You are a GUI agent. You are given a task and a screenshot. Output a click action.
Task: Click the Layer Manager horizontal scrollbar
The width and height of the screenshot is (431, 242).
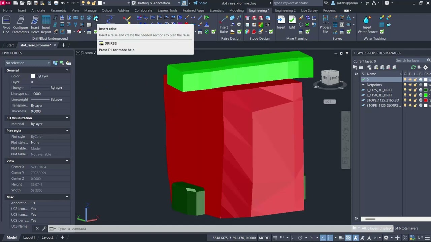[x=370, y=219]
